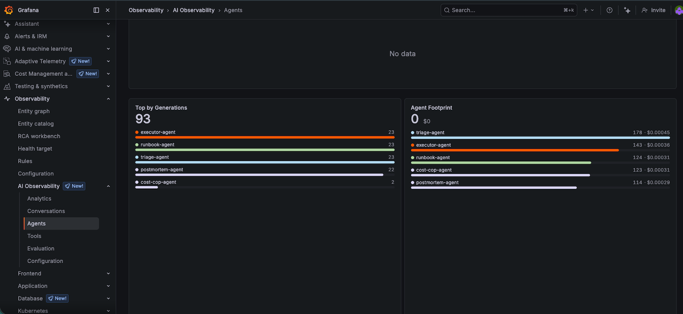Click cost-cop-agent in Agent Footprint
Viewport: 683px width, 314px height.
point(434,170)
